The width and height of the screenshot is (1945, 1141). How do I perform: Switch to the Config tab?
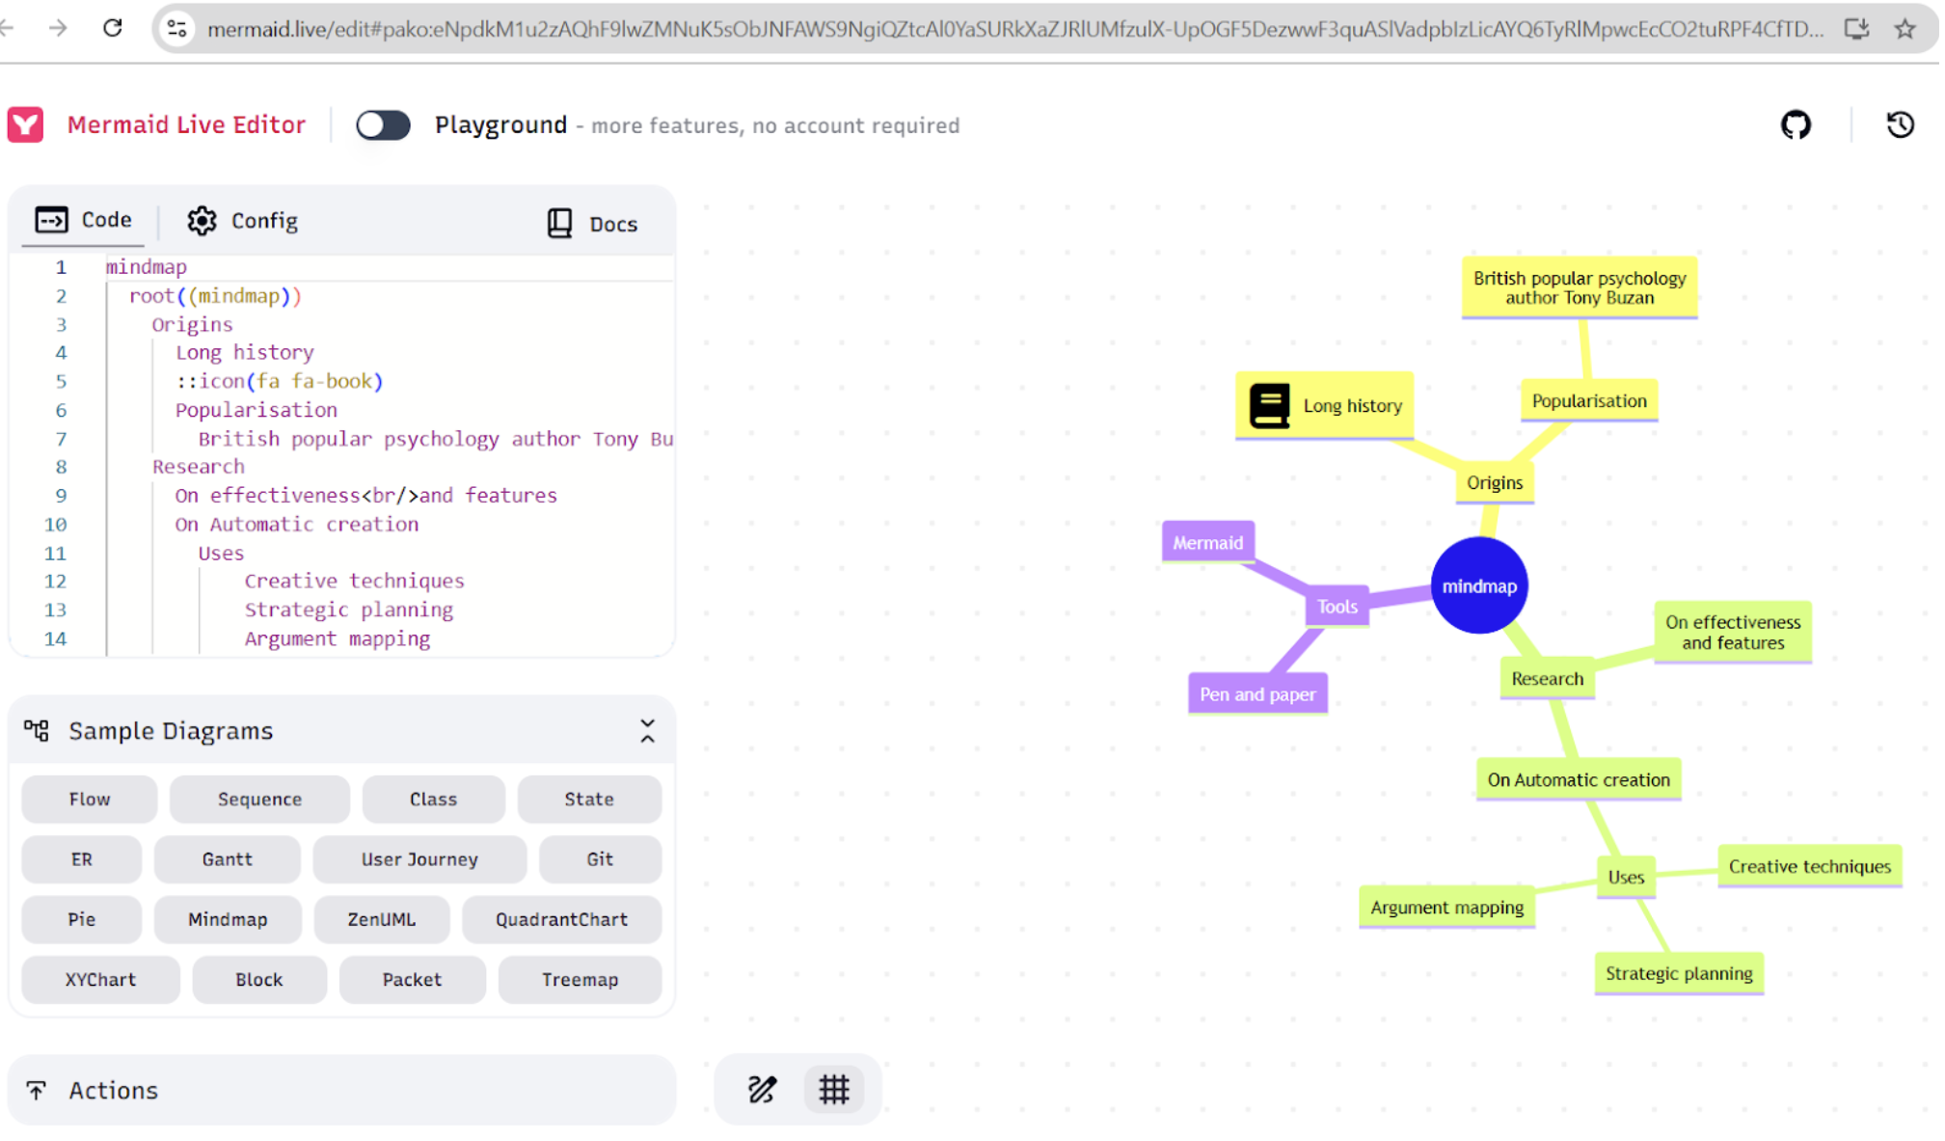pyautogui.click(x=243, y=221)
